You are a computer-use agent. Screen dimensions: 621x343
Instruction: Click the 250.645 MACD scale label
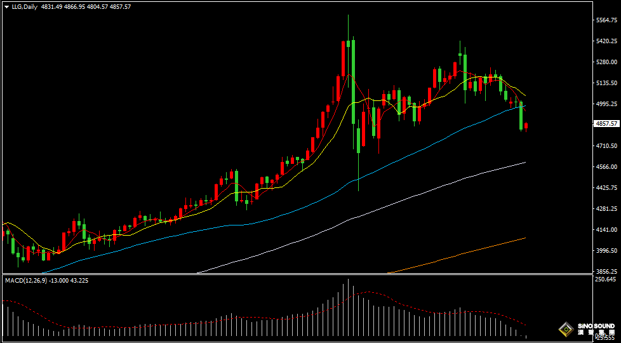pyautogui.click(x=607, y=279)
